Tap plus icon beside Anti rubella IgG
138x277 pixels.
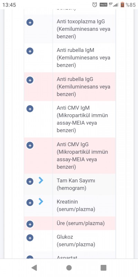click(x=30, y=80)
